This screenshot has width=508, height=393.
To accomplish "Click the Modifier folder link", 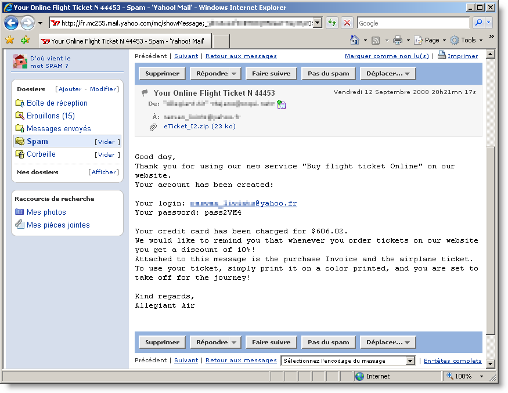I will tap(103, 89).
